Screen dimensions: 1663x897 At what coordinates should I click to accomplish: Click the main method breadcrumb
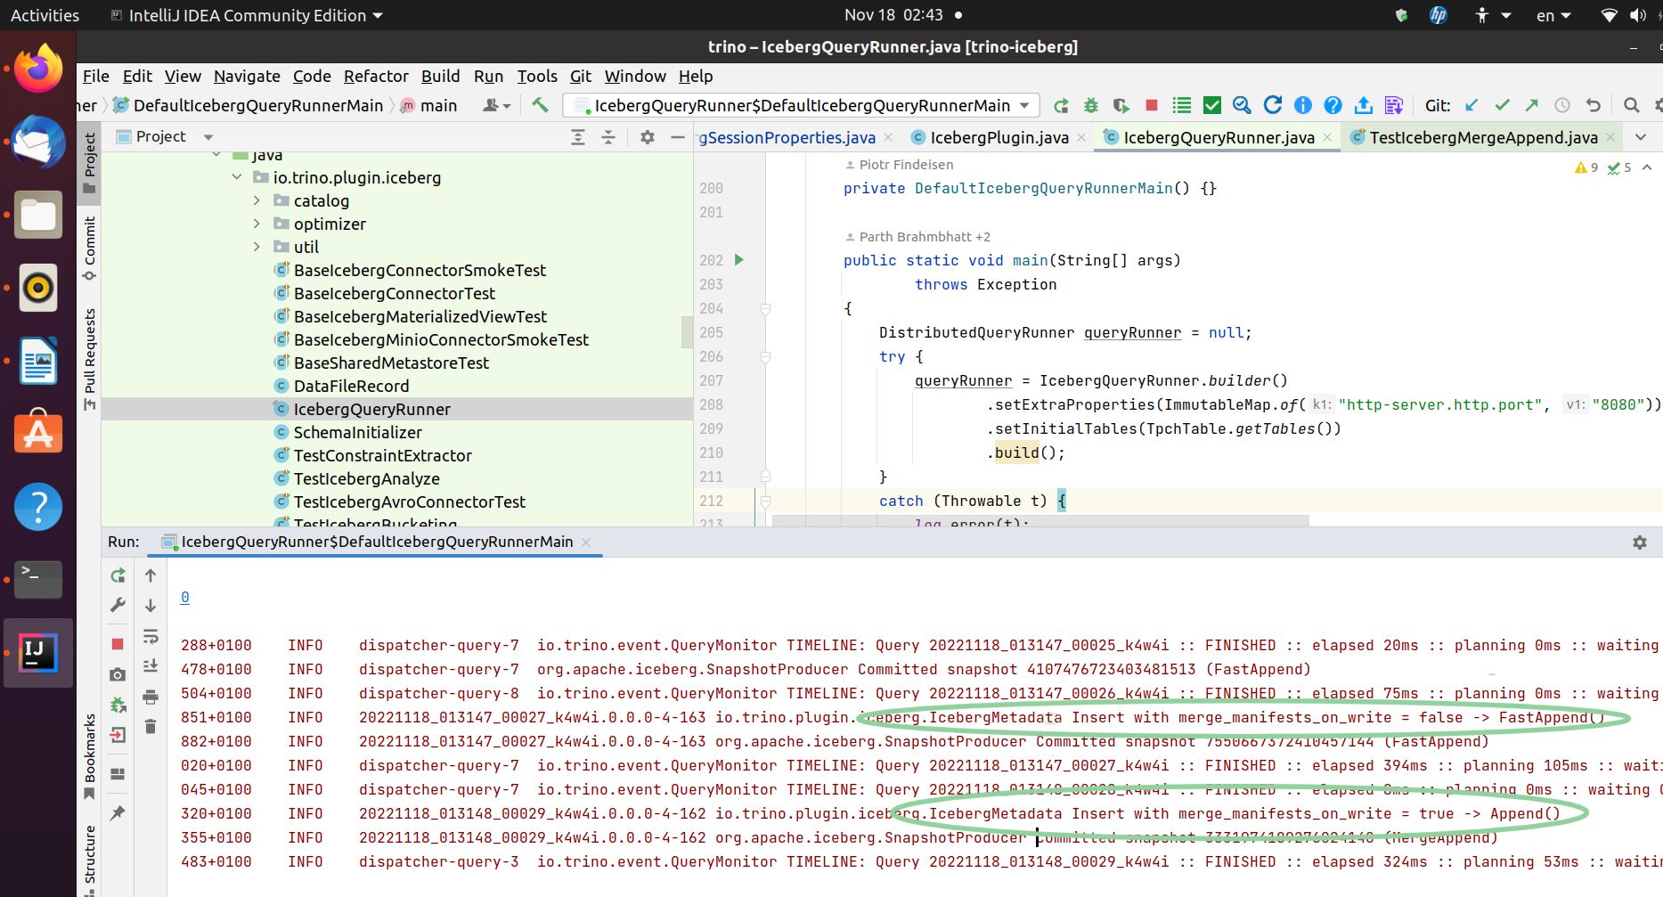(x=428, y=106)
